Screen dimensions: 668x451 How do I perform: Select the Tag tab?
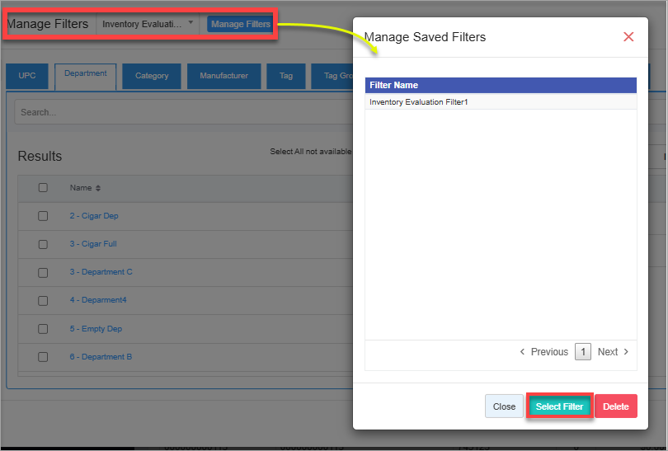pos(286,76)
